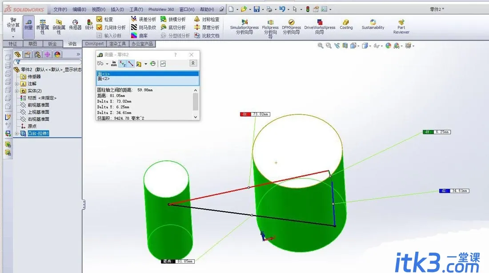Click the Undo icon in quick toolbar
489x273 pixels.
tap(282, 9)
